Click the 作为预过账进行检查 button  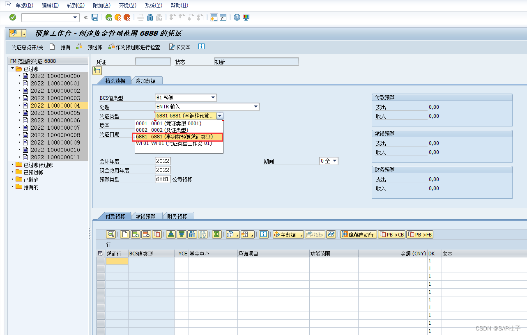coord(134,47)
